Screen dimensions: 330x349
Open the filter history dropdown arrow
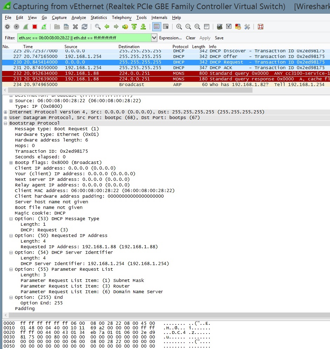(154, 38)
